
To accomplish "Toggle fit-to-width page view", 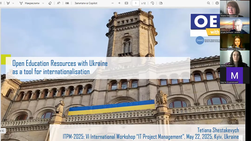I will [x=126, y=3].
